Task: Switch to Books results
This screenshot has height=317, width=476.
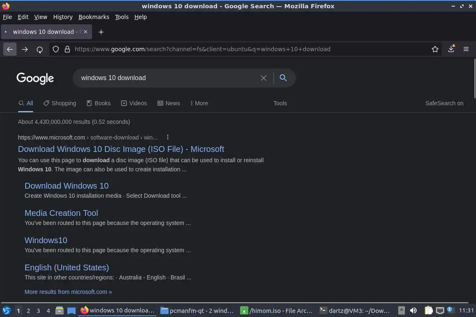Action: pos(99,103)
